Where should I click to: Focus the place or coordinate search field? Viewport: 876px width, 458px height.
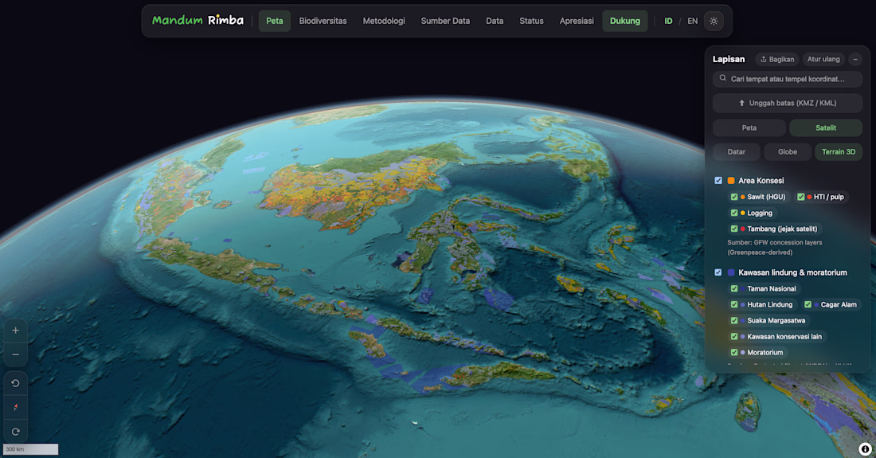click(787, 79)
